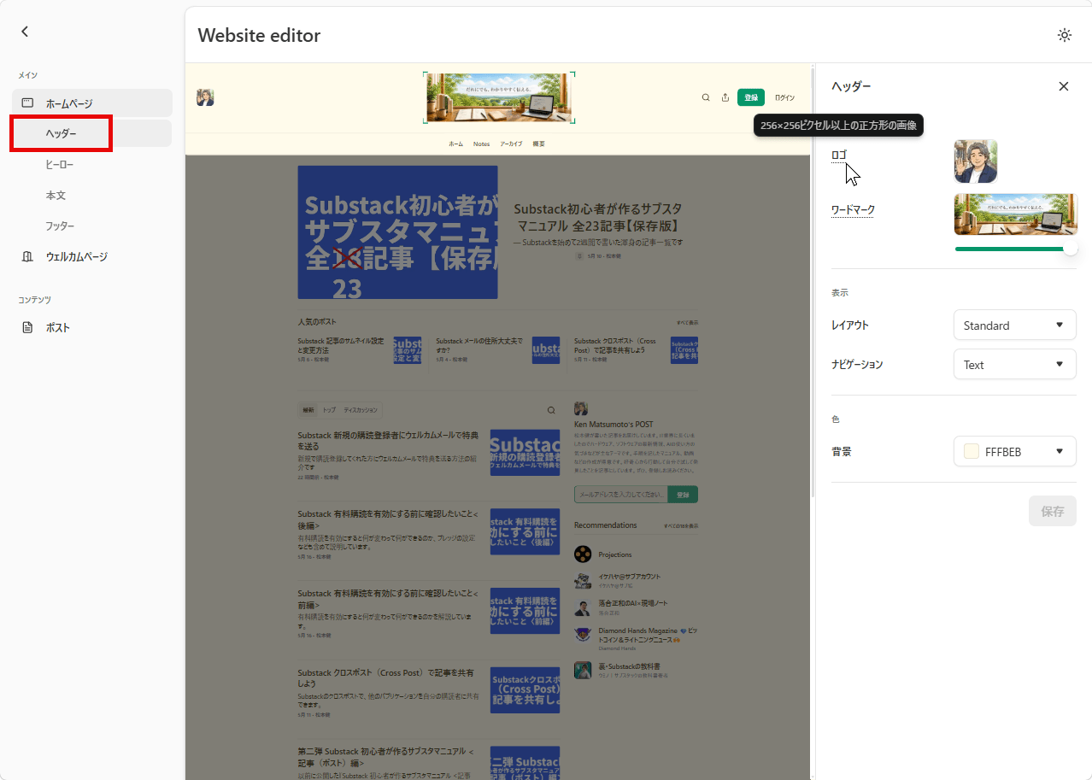The height and width of the screenshot is (780, 1092).
Task: Open the Notes tab in preview navigation
Action: (x=482, y=144)
